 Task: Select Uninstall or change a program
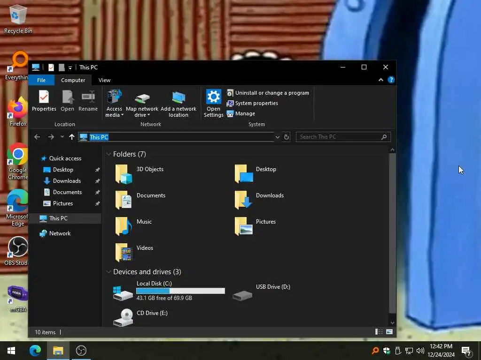click(x=268, y=93)
